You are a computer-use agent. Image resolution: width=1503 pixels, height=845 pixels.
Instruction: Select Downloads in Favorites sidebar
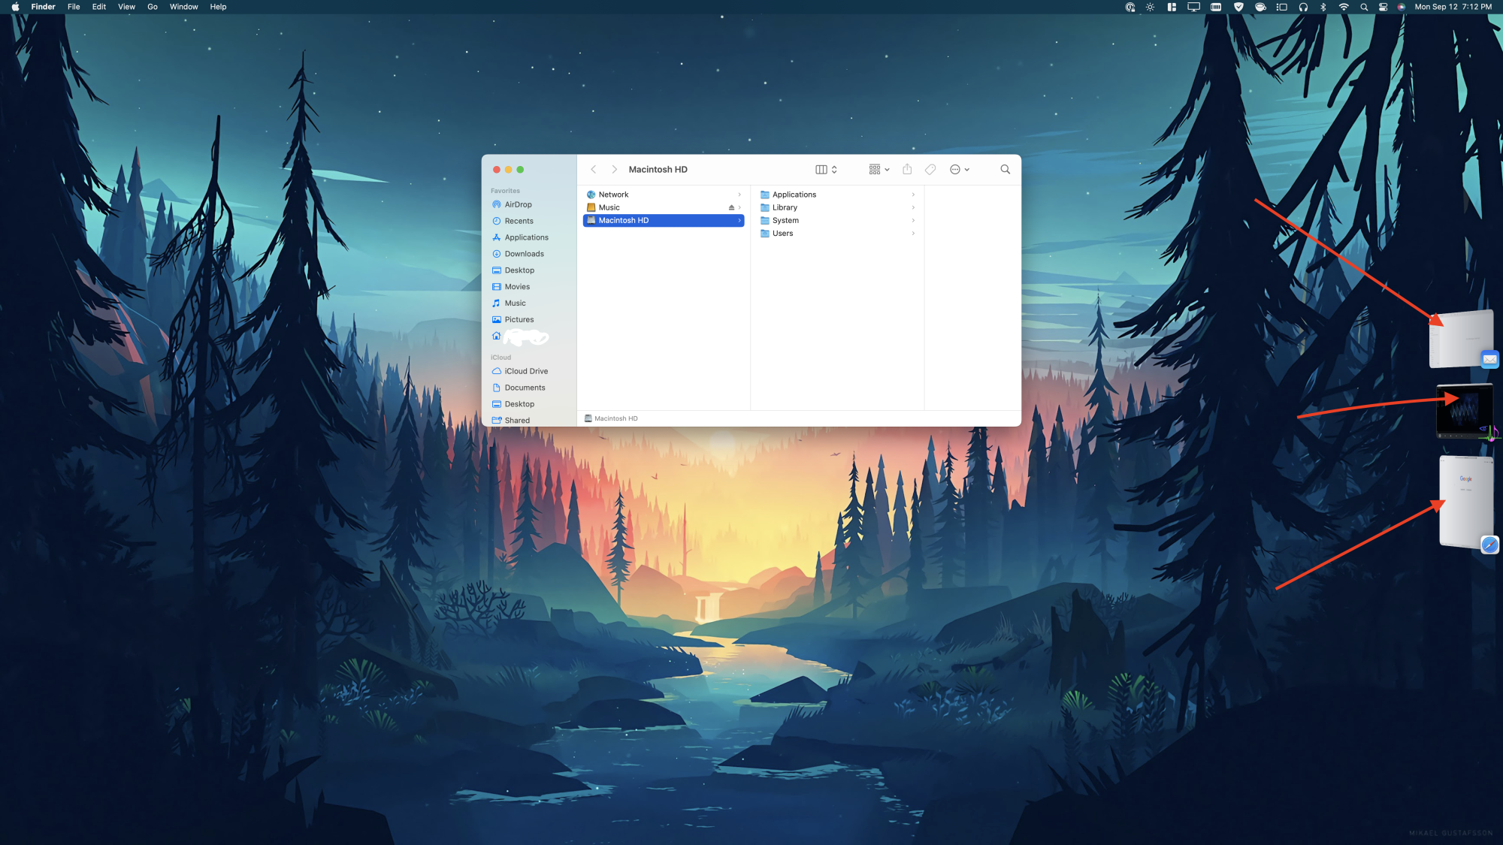point(524,254)
